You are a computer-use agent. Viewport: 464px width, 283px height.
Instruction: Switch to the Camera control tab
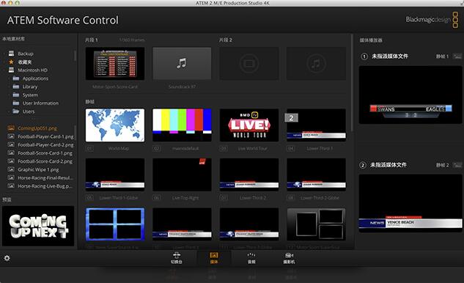coord(289,257)
